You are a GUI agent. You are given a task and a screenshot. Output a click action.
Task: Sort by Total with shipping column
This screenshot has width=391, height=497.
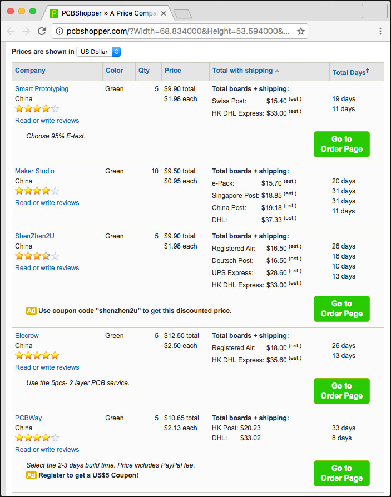click(242, 71)
